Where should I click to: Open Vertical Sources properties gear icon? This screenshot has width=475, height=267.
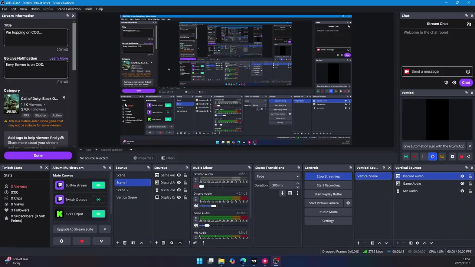point(417,243)
